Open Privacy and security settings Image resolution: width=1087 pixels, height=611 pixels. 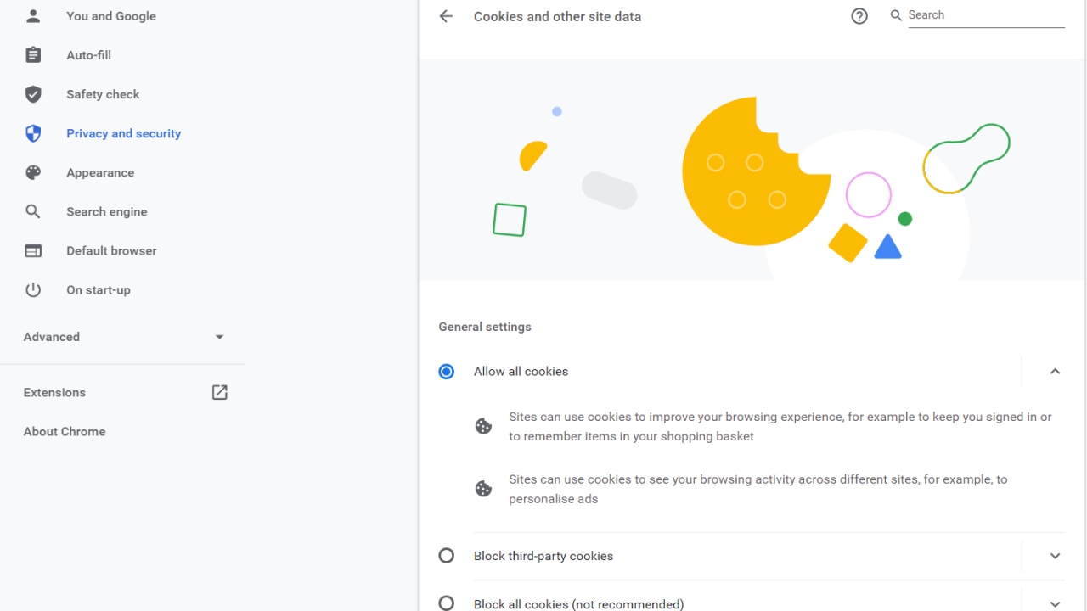pyautogui.click(x=123, y=133)
